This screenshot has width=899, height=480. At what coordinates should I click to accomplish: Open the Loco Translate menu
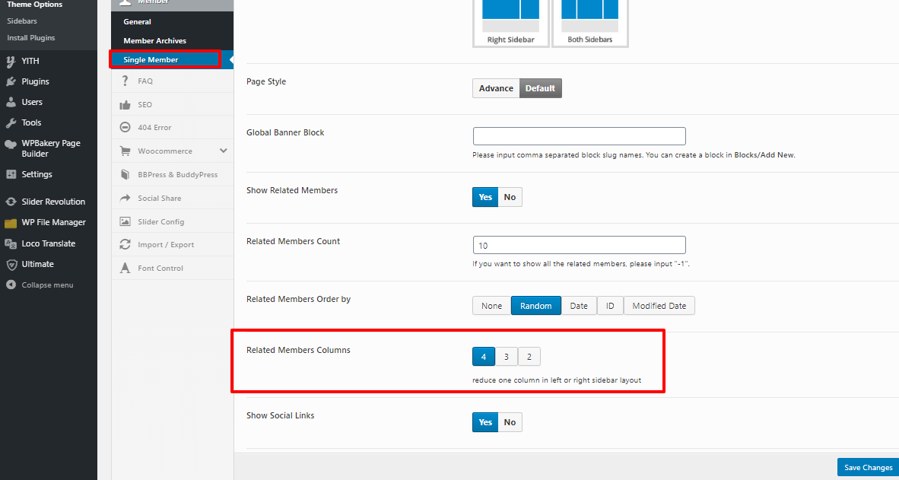49,243
